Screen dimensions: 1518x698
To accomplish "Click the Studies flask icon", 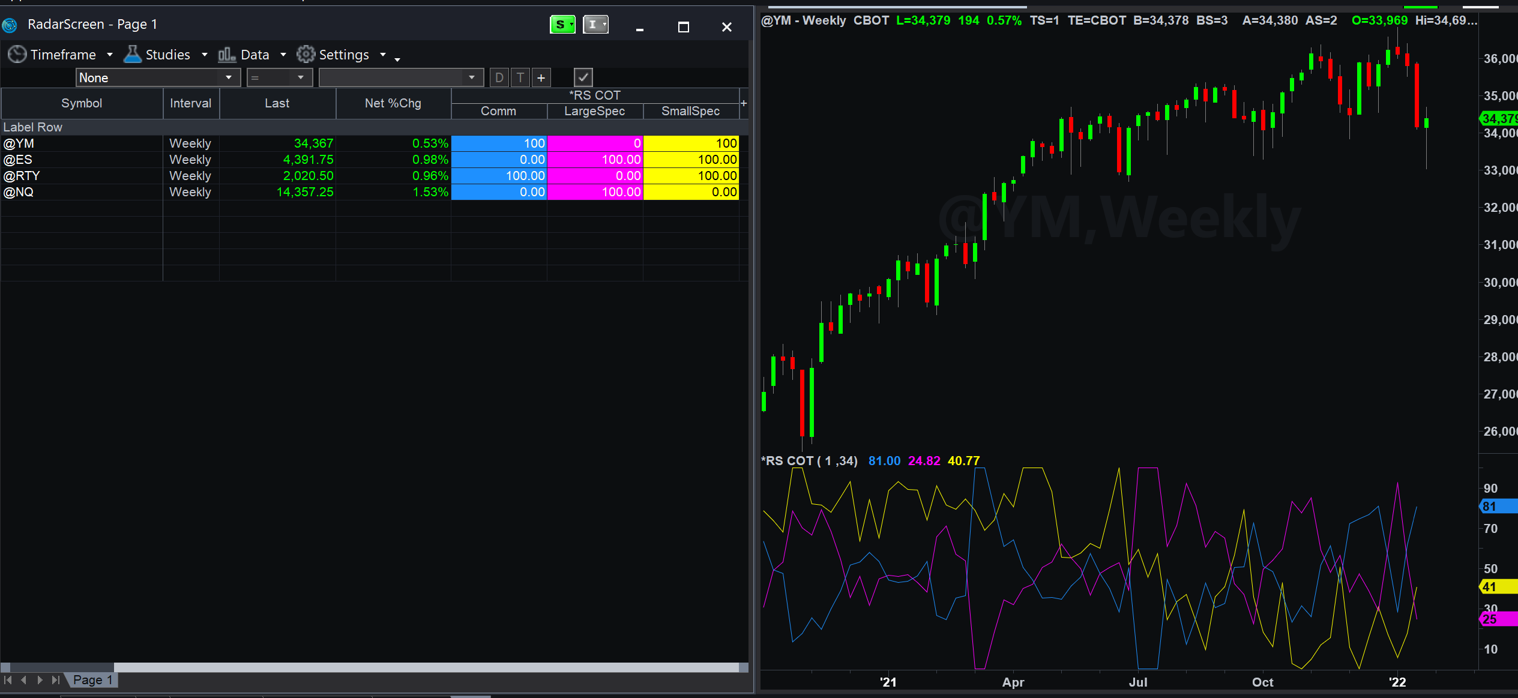I will coord(132,55).
